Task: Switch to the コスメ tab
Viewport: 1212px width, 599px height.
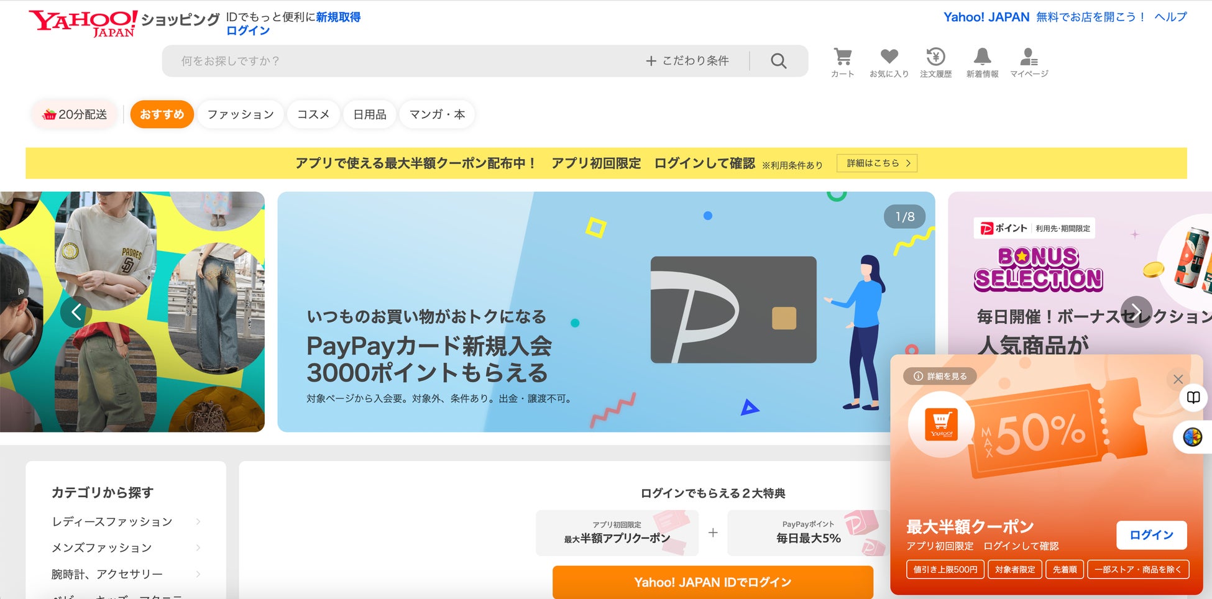Action: 313,114
